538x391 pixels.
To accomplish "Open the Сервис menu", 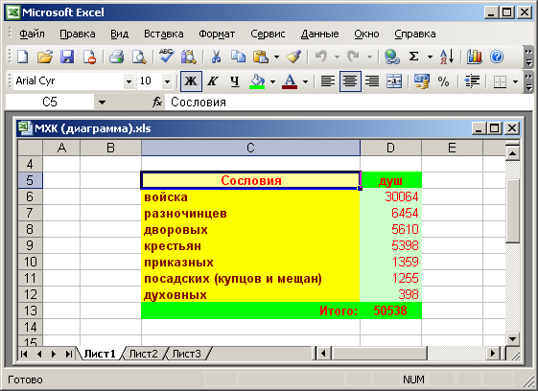I will pos(268,34).
